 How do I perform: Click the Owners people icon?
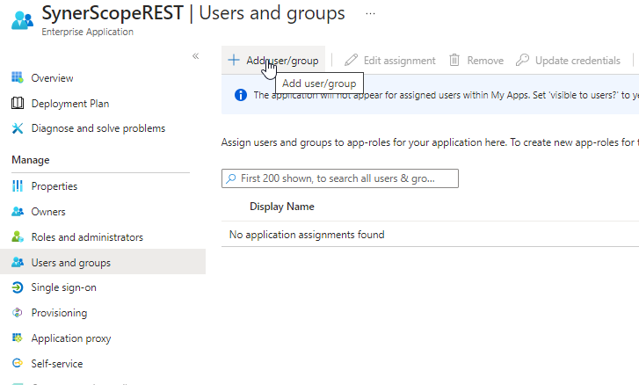pos(18,212)
